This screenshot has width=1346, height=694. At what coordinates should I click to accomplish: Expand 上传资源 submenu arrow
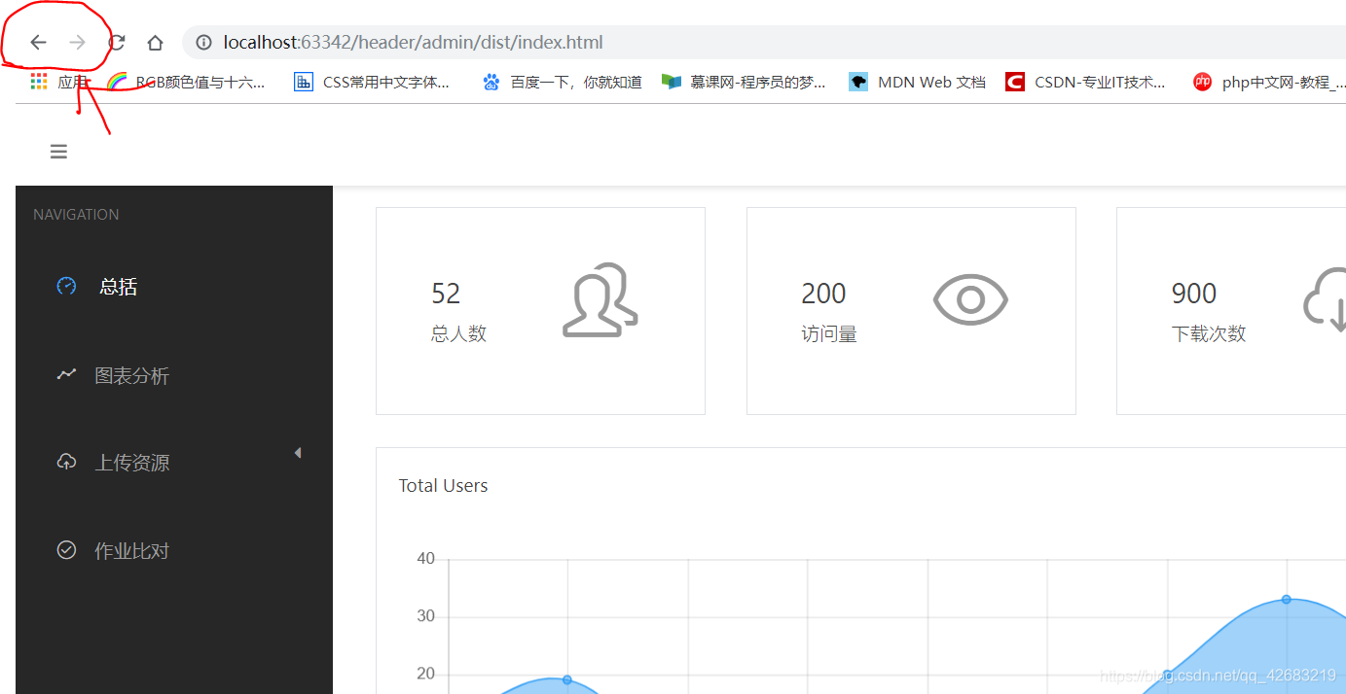pyautogui.click(x=298, y=453)
